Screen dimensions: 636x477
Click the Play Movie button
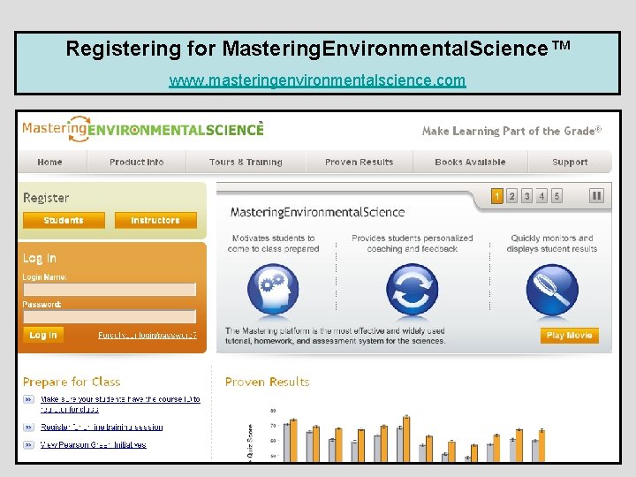tap(570, 336)
